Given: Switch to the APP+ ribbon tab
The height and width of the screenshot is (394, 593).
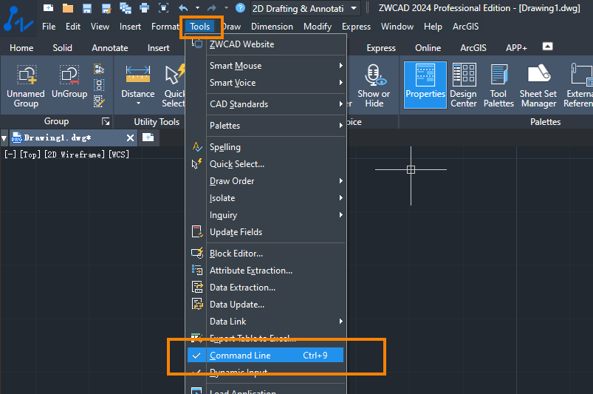Looking at the screenshot, I should click(516, 48).
